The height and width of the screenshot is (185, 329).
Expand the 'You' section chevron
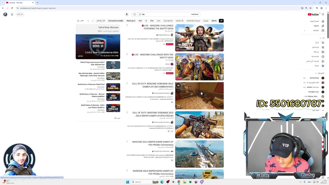[x=320, y=38]
